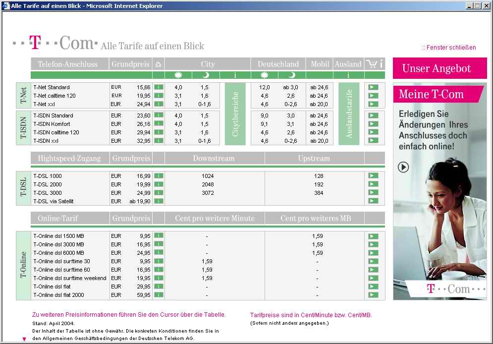
Task: Click the "384" upstream value
Action: pos(319,193)
